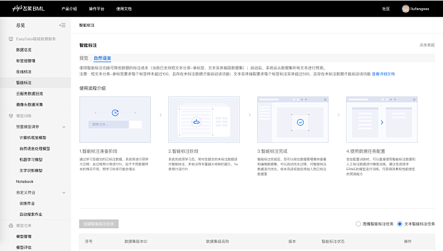
Task: Click the step 3 completion thumbnail
Action: click(293, 119)
